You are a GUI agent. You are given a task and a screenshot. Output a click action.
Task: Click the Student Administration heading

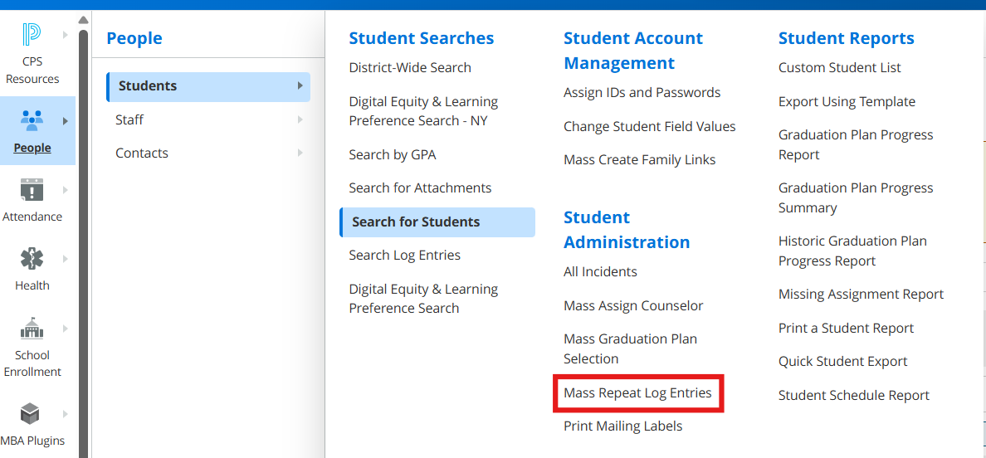(627, 229)
